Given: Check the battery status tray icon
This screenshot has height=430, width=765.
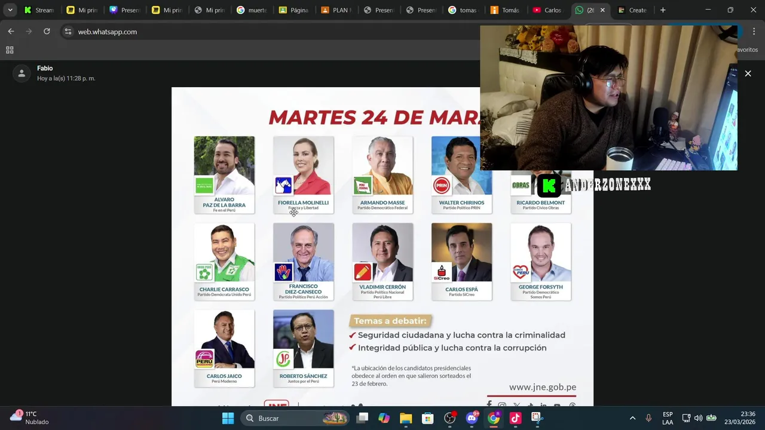Looking at the screenshot, I should pos(711,418).
